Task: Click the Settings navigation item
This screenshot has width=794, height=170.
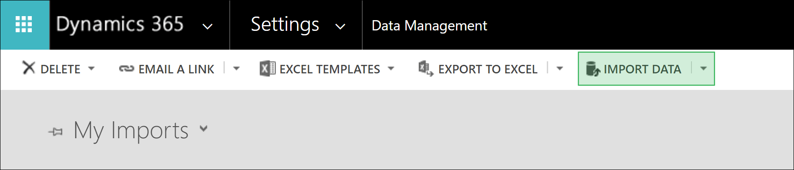Action: click(285, 25)
